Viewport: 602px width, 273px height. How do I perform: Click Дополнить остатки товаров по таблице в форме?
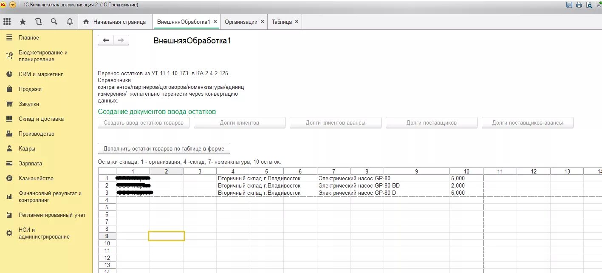pos(164,149)
